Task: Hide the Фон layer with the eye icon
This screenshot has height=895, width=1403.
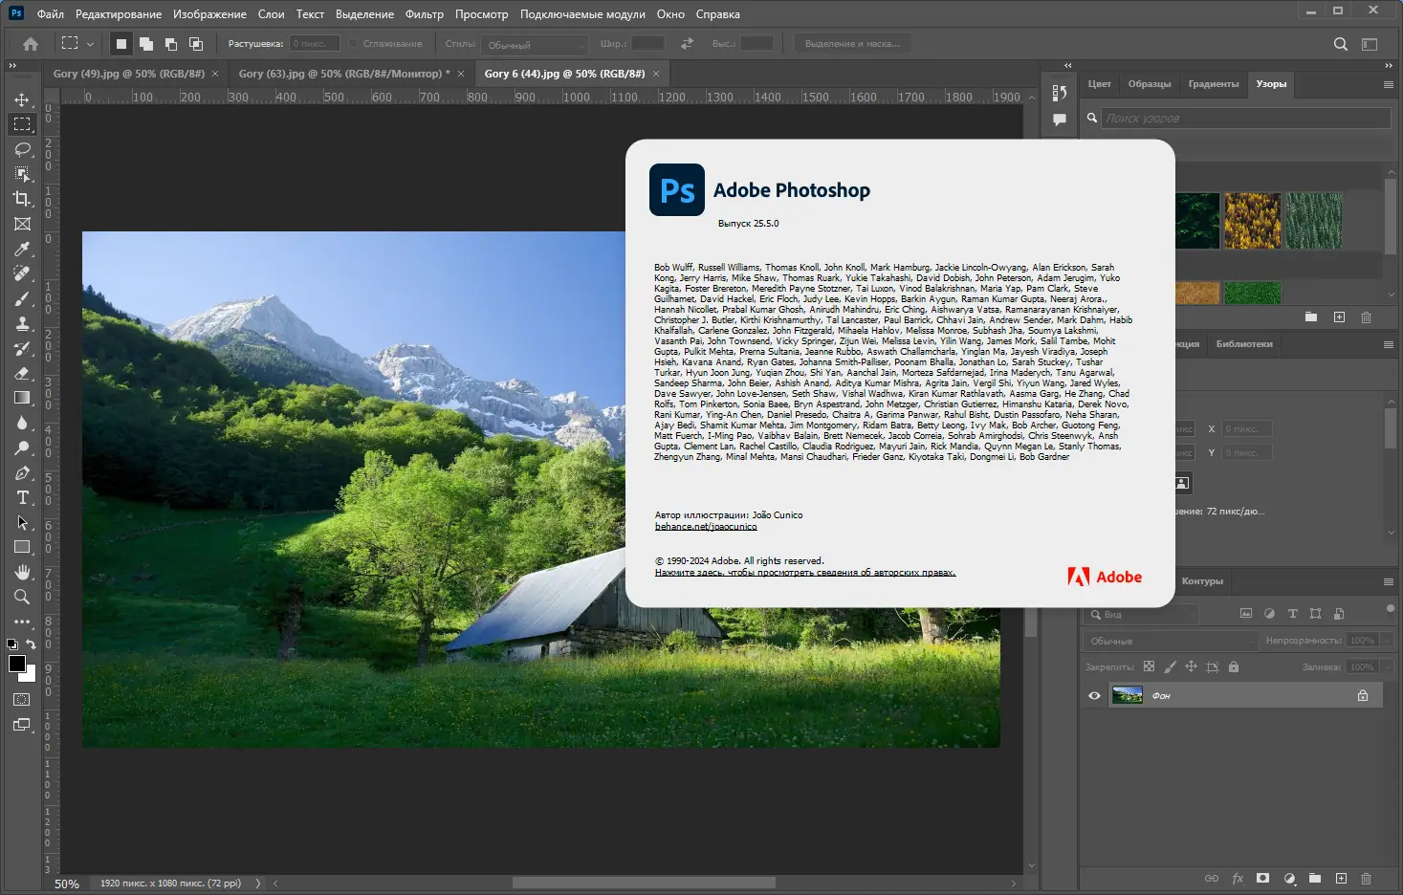Action: [x=1094, y=695]
